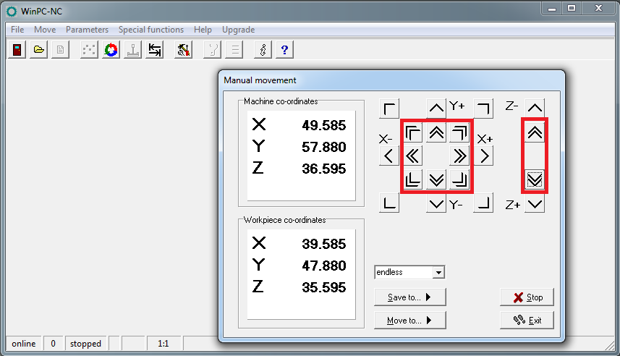This screenshot has width=620, height=356.
Task: Click the blue question mark help icon
Action: pos(284,50)
